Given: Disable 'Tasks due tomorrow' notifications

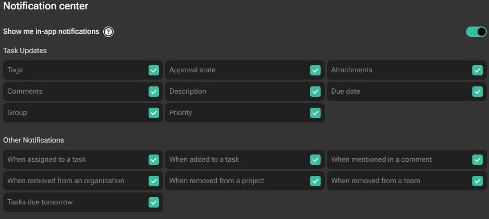Looking at the screenshot, I should (x=154, y=202).
